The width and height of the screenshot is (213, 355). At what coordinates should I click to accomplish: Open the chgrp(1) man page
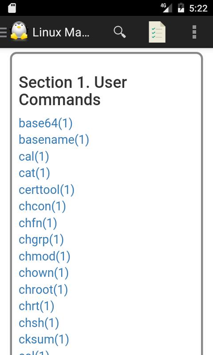tap(41, 240)
